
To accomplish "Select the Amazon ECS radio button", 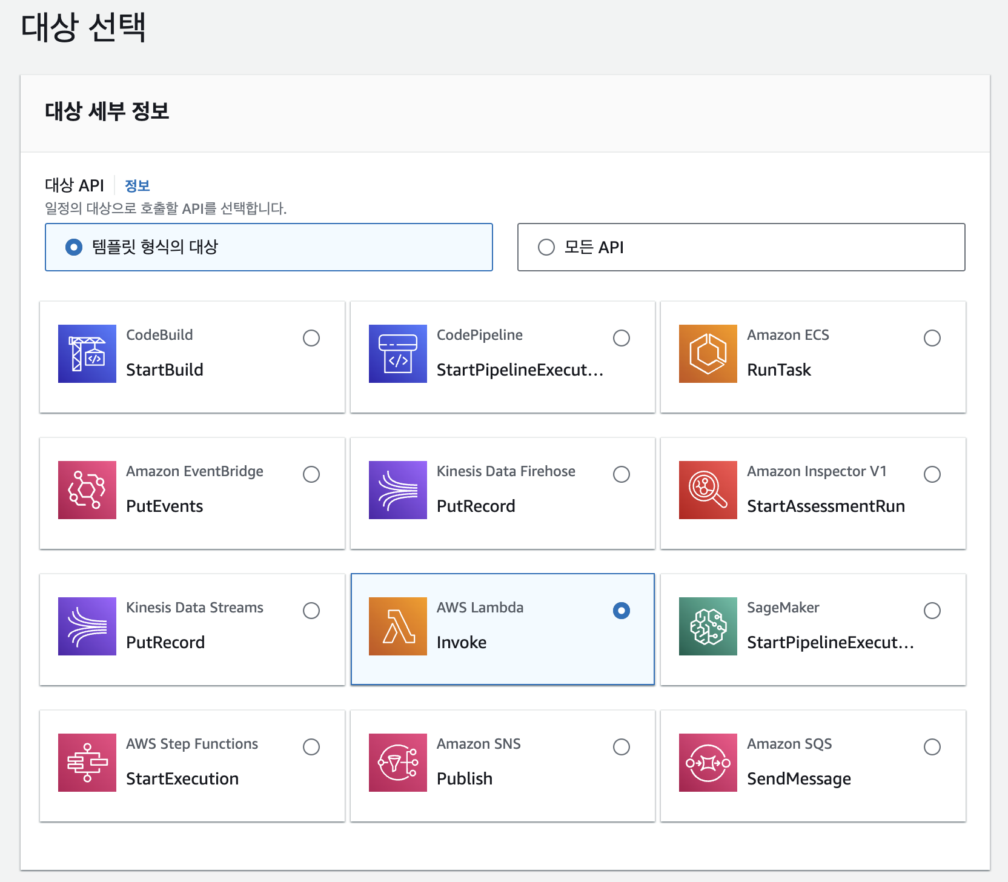I will pos(932,338).
